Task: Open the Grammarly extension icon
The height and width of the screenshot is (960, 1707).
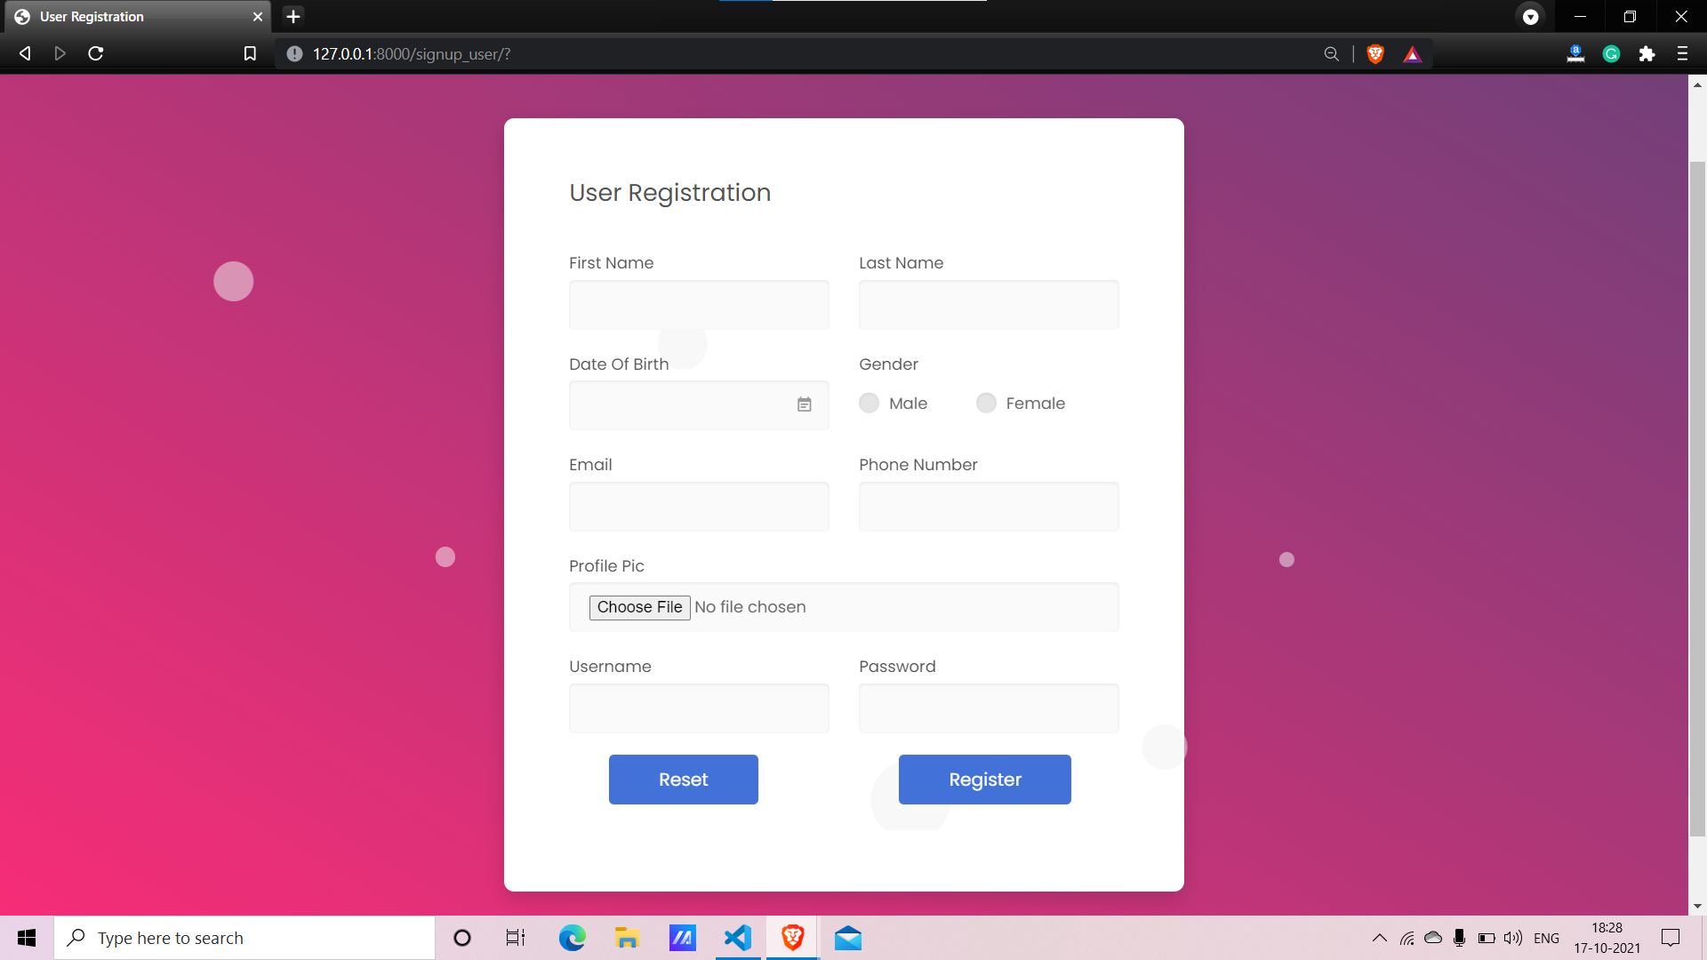Action: point(1611,54)
